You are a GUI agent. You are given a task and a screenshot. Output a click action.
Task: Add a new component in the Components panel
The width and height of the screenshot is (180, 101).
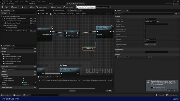click(x=4, y=13)
